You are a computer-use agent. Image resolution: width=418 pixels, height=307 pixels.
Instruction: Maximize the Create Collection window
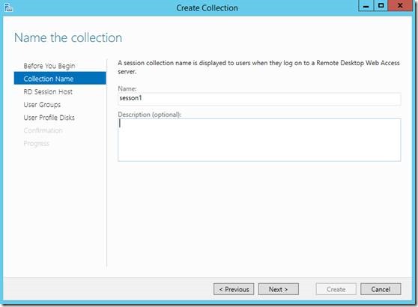[381, 5]
